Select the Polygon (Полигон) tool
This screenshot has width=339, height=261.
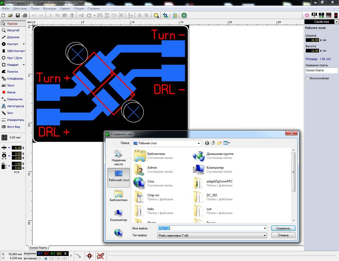click(12, 72)
